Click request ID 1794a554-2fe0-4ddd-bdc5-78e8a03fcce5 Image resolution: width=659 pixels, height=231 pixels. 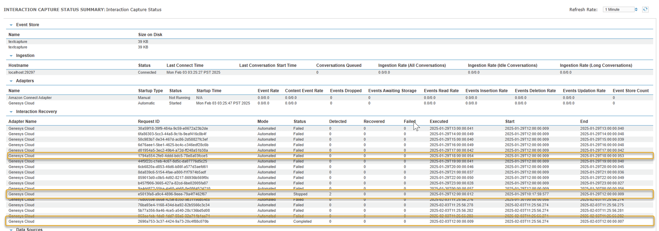click(x=173, y=156)
